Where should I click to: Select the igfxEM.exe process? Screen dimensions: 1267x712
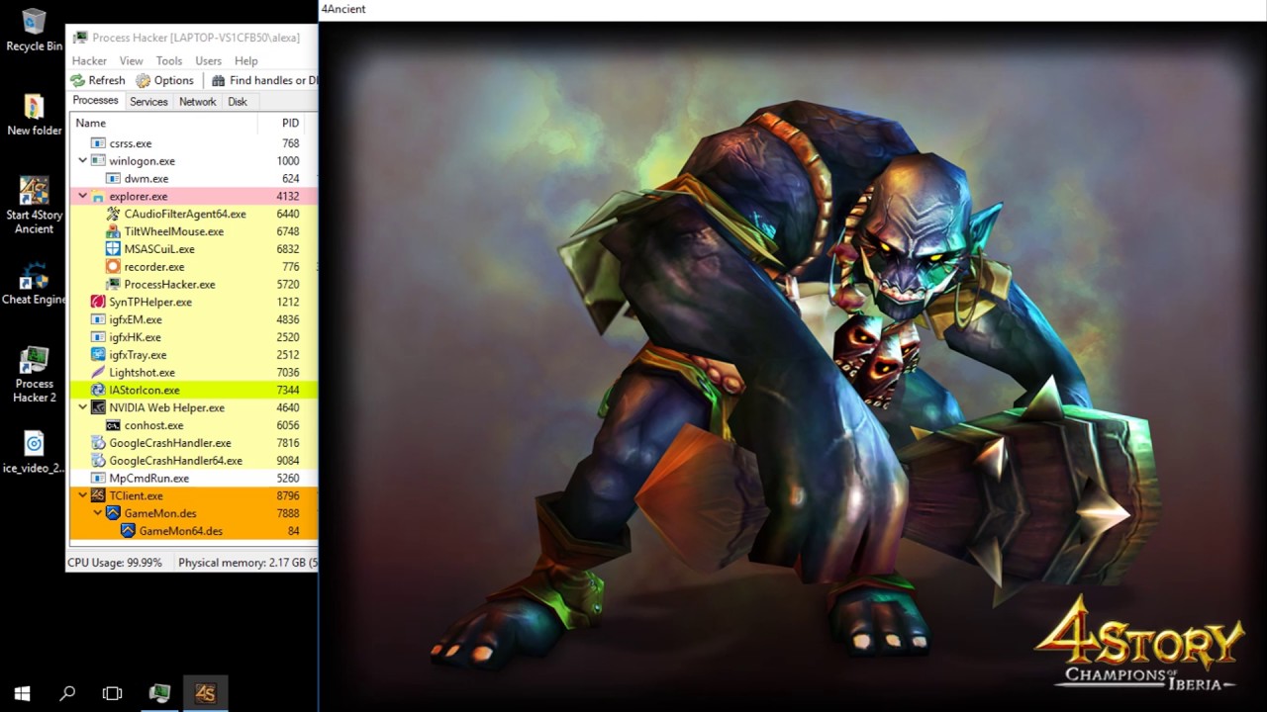[194, 319]
